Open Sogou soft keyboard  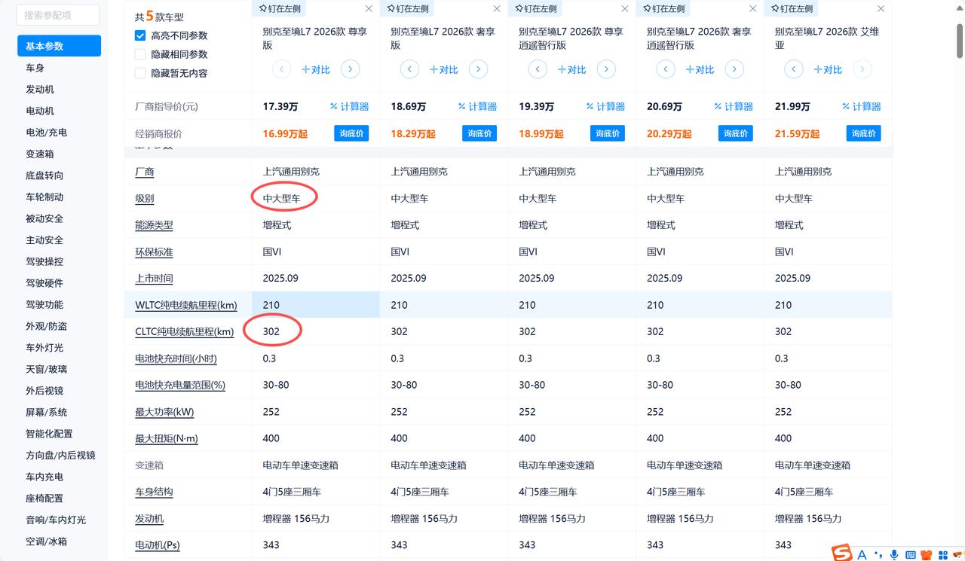point(911,555)
